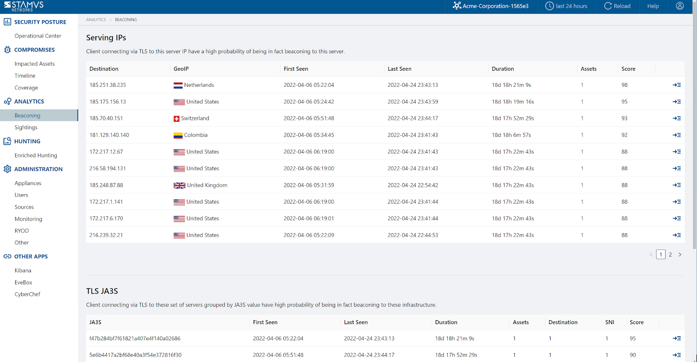The image size is (697, 362).
Task: Click the Administration gear icon
Action: click(x=7, y=169)
